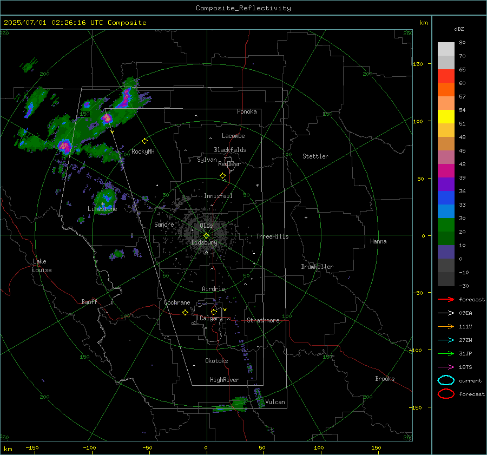The image size is (487, 455).
Task: Click the green 31JP arrow in legend
Action: 446,353
